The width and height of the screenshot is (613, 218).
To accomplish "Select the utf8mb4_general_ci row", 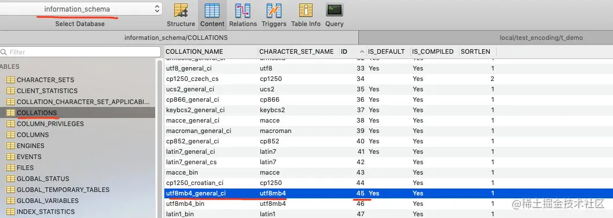I will (388, 193).
